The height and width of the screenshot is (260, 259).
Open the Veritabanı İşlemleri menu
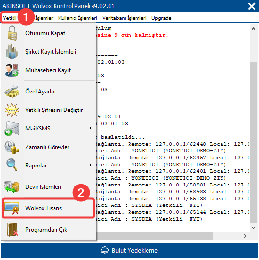[x=124, y=18]
